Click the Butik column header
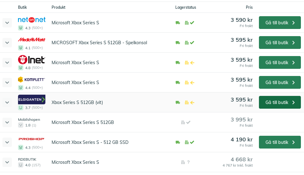Screen dimensions: 304x175 click(22, 7)
